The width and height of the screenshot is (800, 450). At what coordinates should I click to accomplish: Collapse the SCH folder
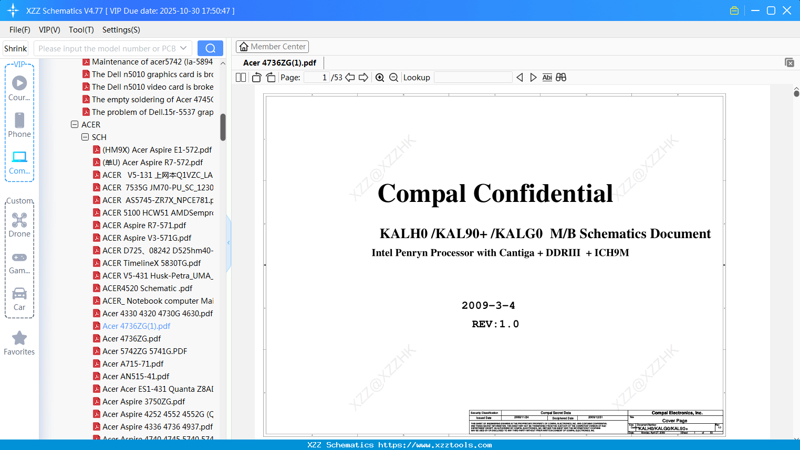(x=85, y=137)
